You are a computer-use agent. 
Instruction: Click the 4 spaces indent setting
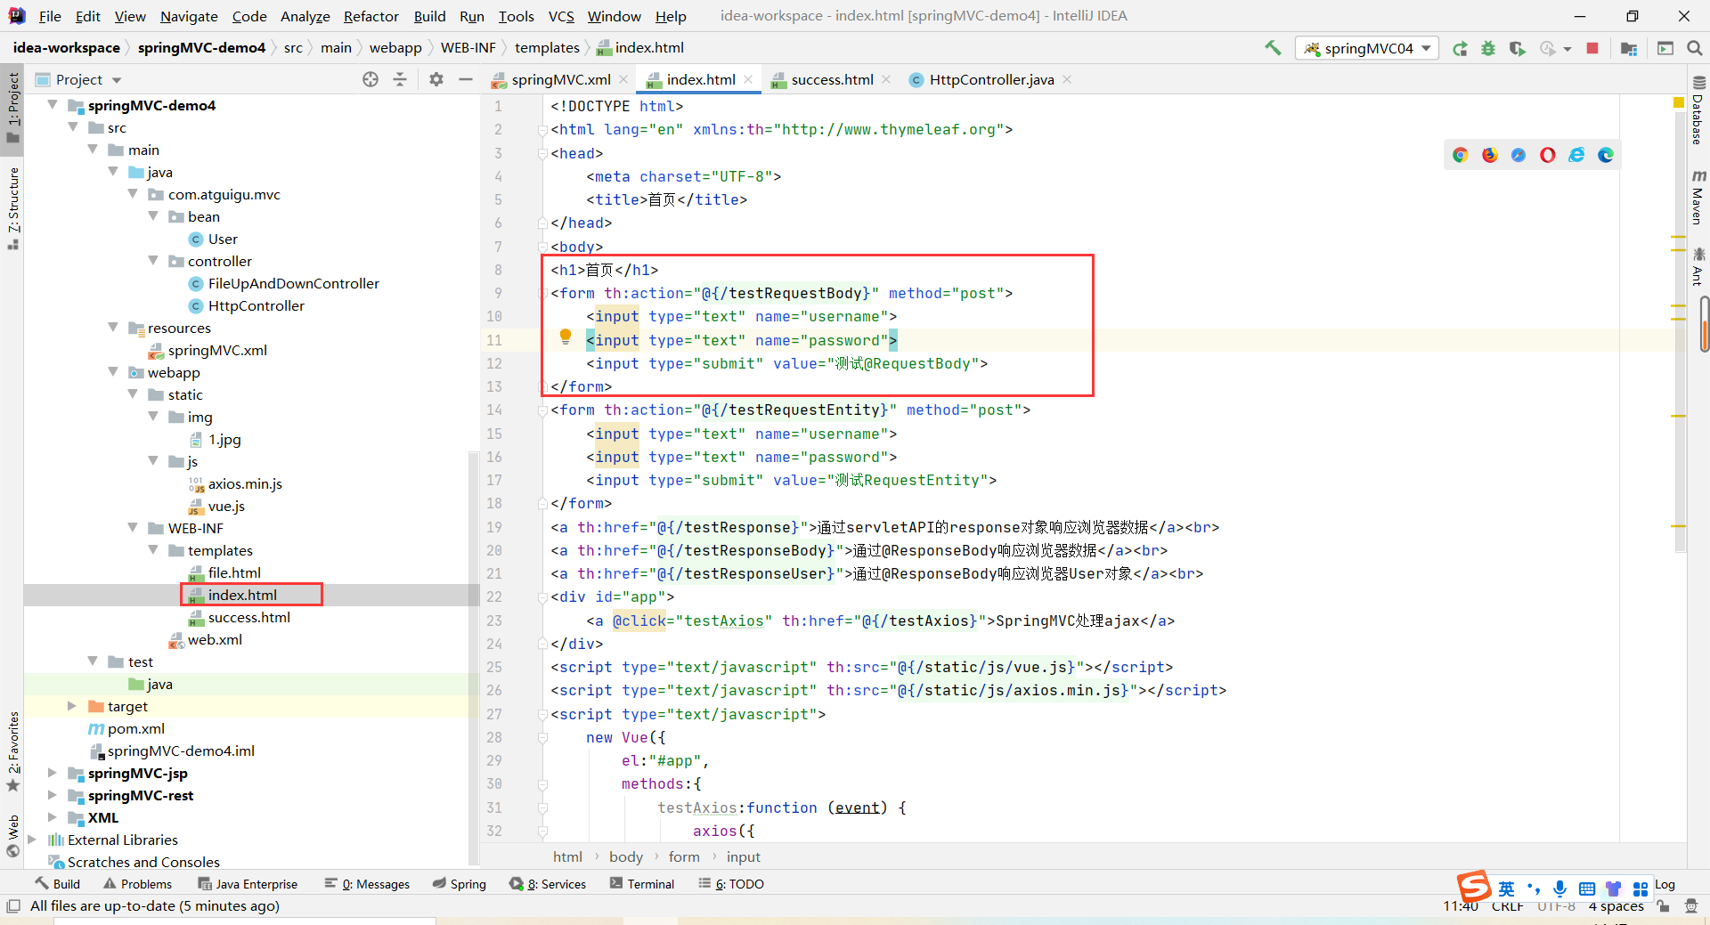1616,906
